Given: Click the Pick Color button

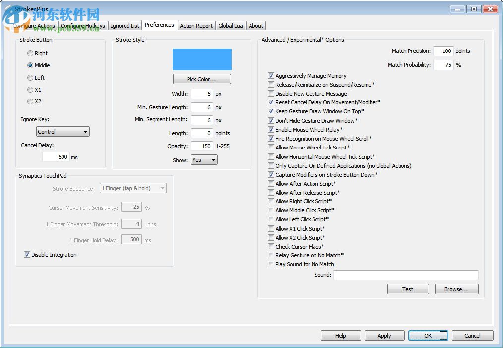Looking at the screenshot, I should [202, 79].
